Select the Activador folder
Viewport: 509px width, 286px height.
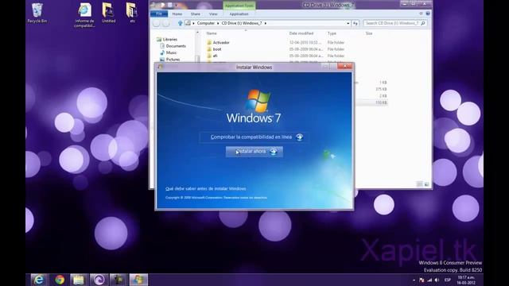[221, 42]
